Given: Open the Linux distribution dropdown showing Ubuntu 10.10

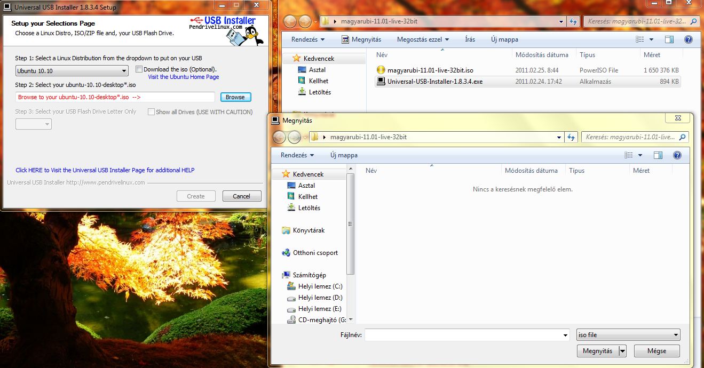Looking at the screenshot, I should (72, 70).
